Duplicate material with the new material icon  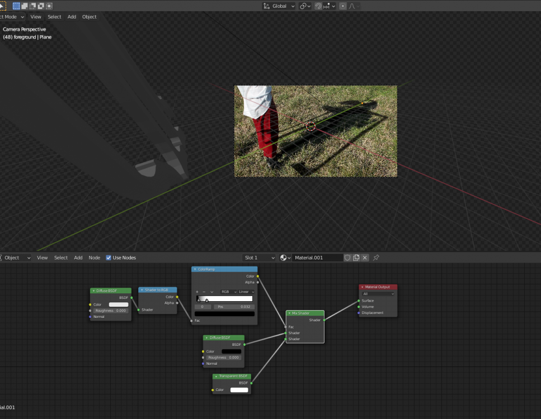click(356, 258)
